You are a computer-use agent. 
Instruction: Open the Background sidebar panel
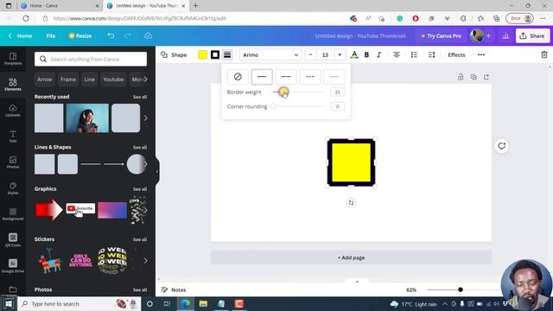tap(13, 214)
